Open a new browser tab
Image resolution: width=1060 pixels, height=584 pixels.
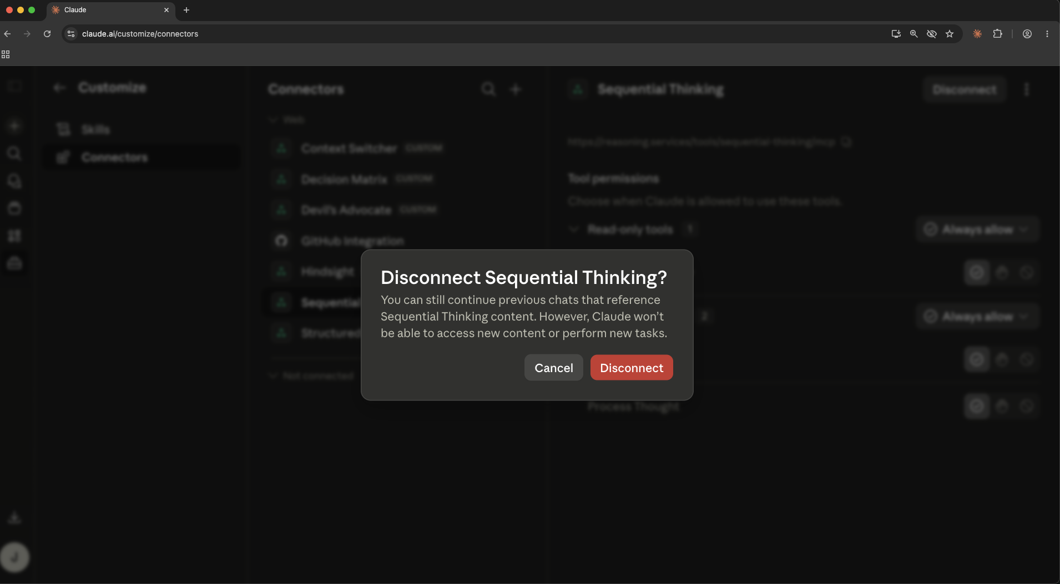point(186,10)
